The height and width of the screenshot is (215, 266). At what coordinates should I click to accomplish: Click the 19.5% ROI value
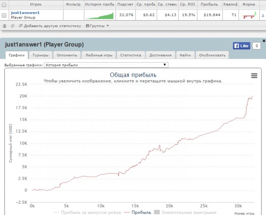[188, 15]
